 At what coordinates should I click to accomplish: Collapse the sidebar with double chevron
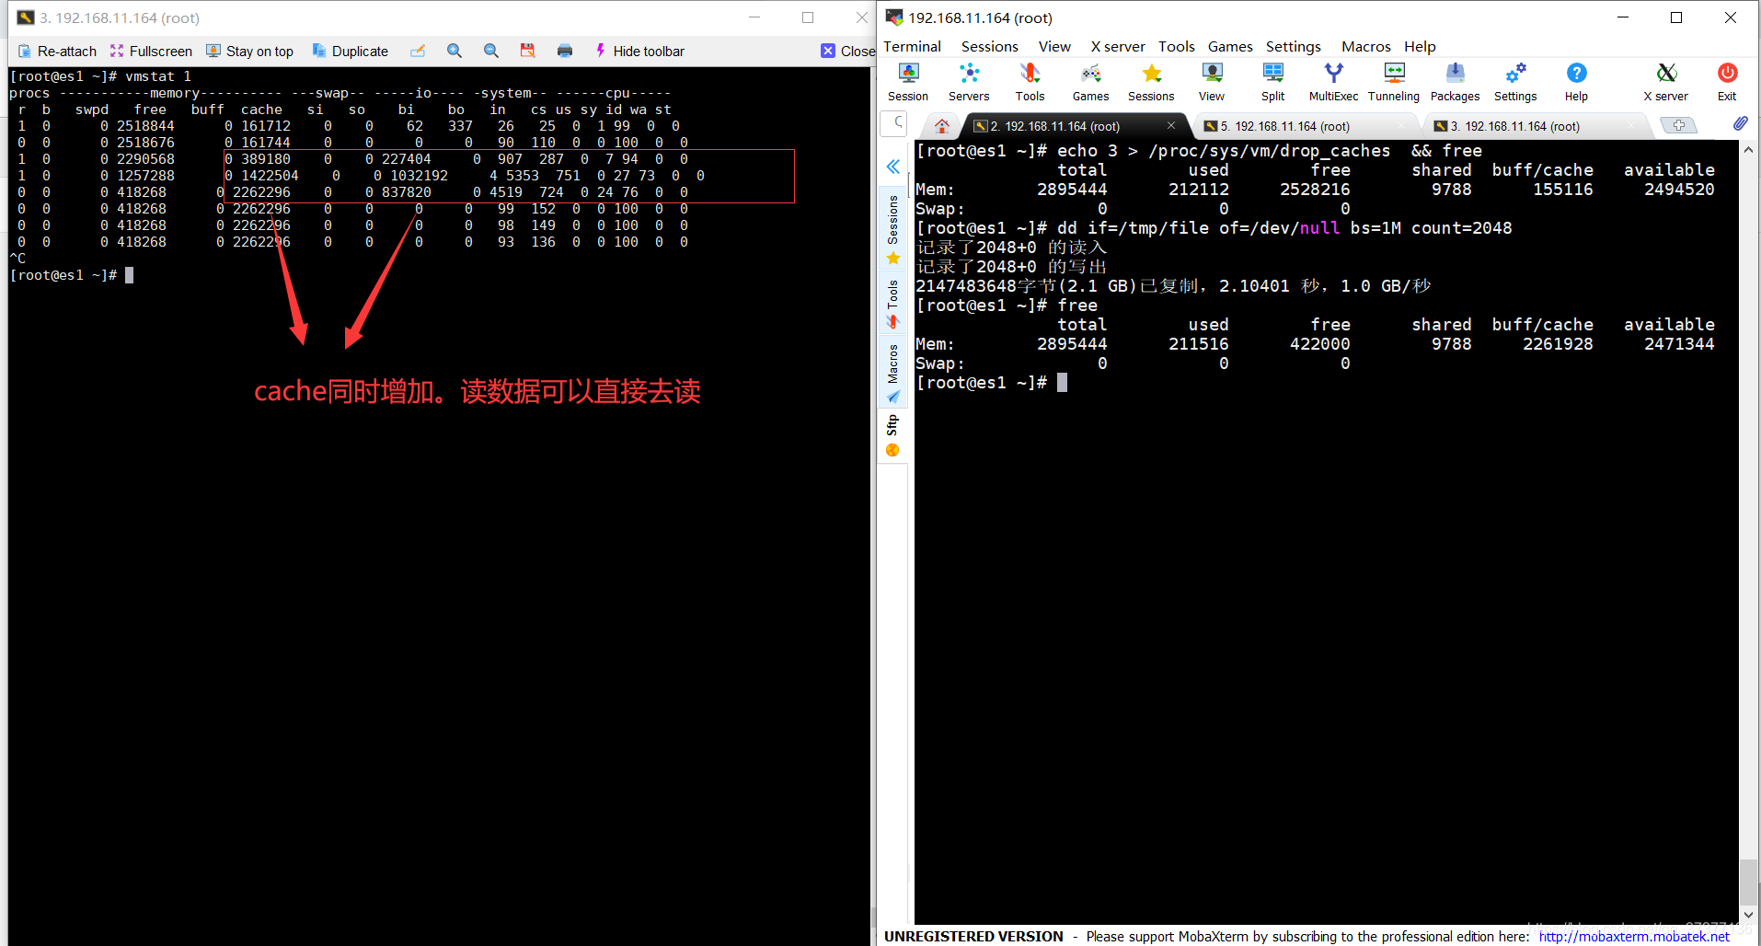point(893,167)
